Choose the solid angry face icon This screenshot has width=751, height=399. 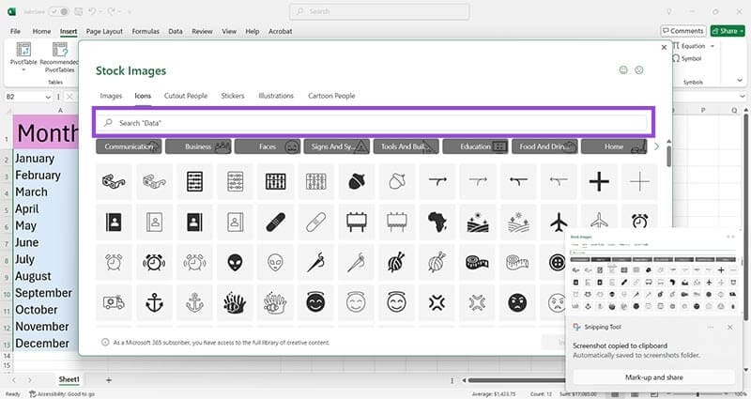518,302
